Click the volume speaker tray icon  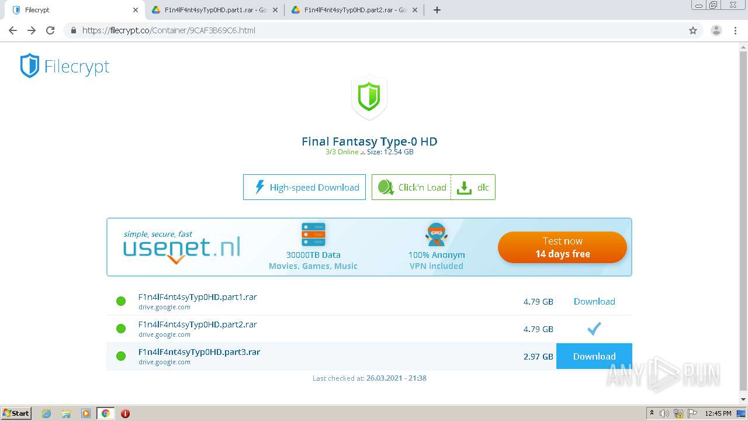(665, 413)
